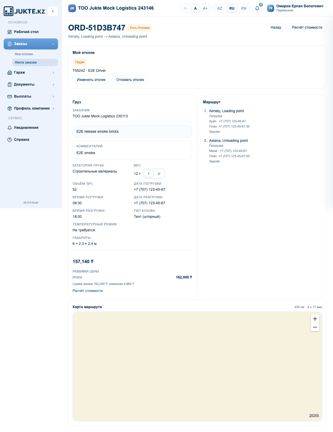Image resolution: width=333 pixels, height=432 pixels.
Task: Collapse the Заказы menu chevron
Action: [x=53, y=44]
